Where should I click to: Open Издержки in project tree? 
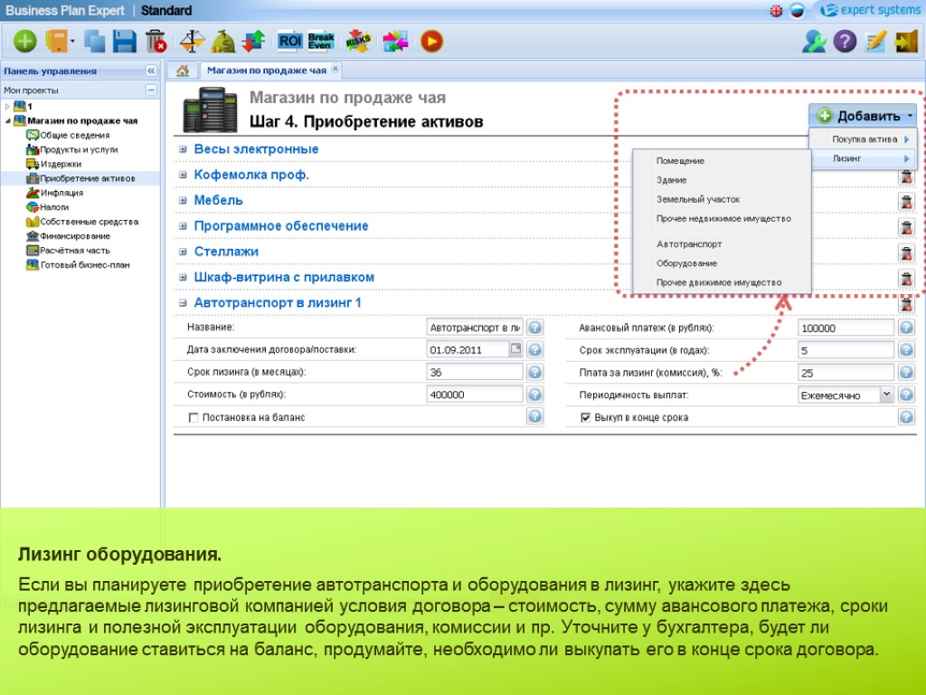tap(61, 164)
